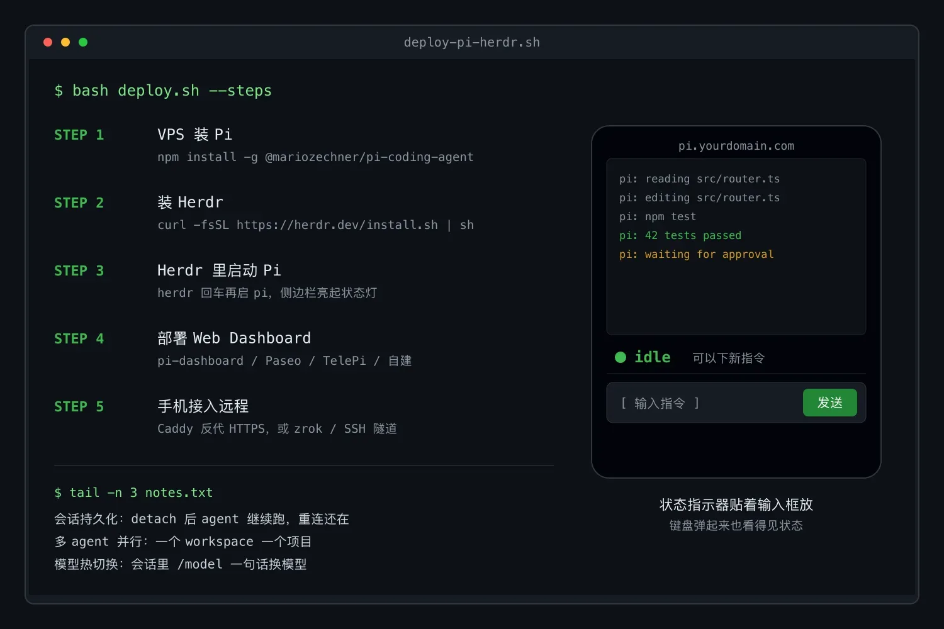944x629 pixels.
Task: Click the caption "键盘弹起来也看得见状态"
Action: point(736,525)
